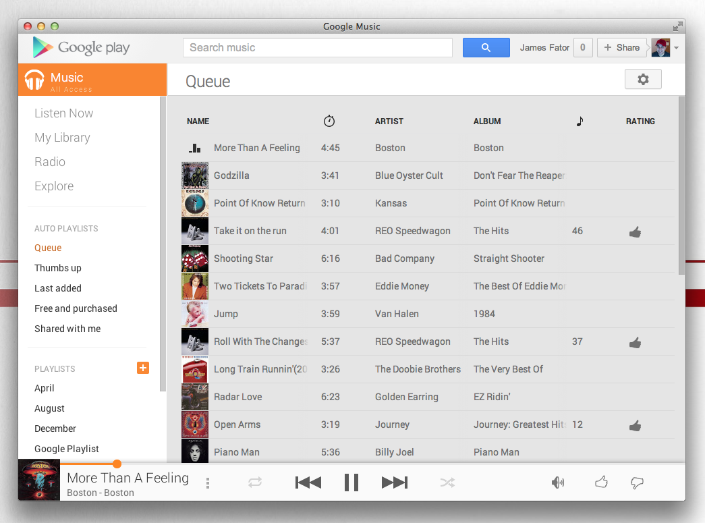The height and width of the screenshot is (523, 705).
Task: Open Last added playlist
Action: [58, 288]
